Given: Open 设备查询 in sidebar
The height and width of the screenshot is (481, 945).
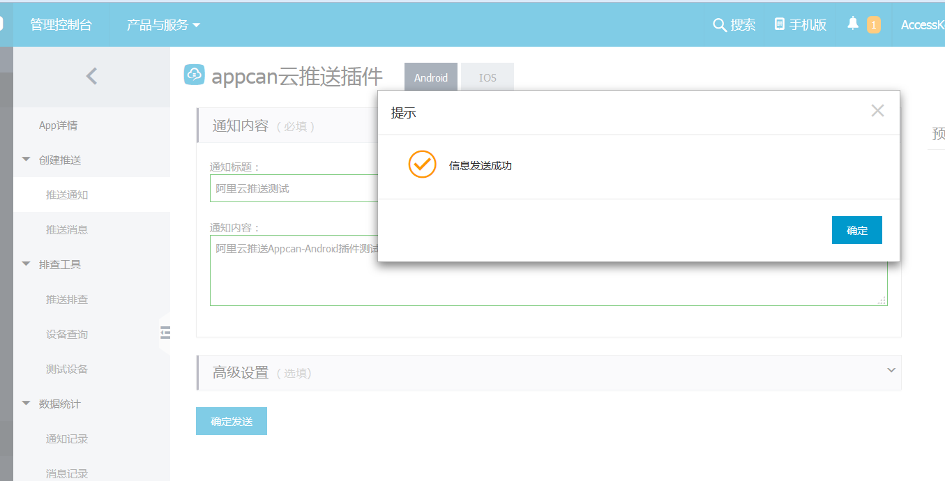Looking at the screenshot, I should 67,334.
